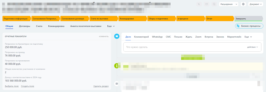The height and width of the screenshot is (92, 266).
Task: Select stage Командировки
Action: (x=133, y=19)
